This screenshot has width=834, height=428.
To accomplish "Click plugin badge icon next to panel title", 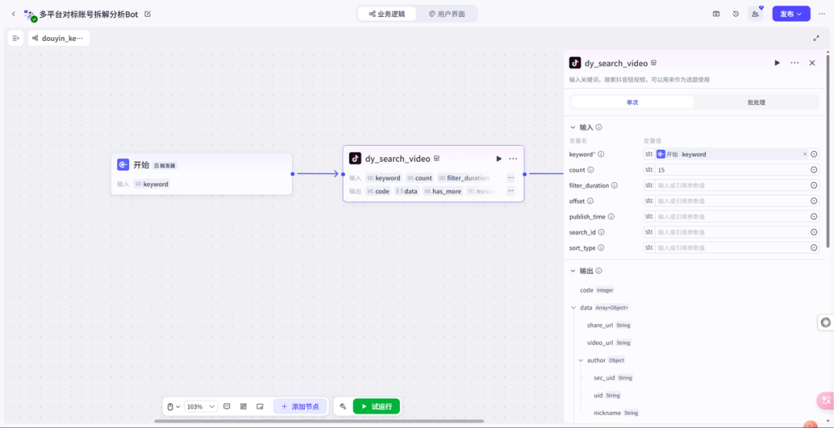I will [x=654, y=63].
